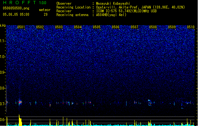Click the 'Receiver' field label
Image resolution: width=198 pixels, height=126 pixels.
click(x=64, y=11)
